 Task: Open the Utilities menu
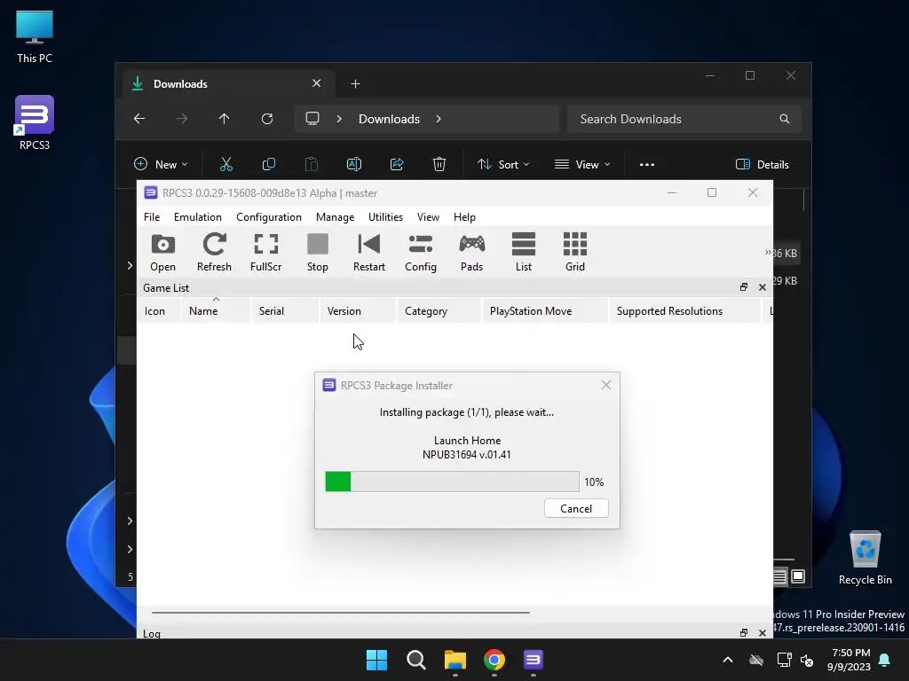385,217
